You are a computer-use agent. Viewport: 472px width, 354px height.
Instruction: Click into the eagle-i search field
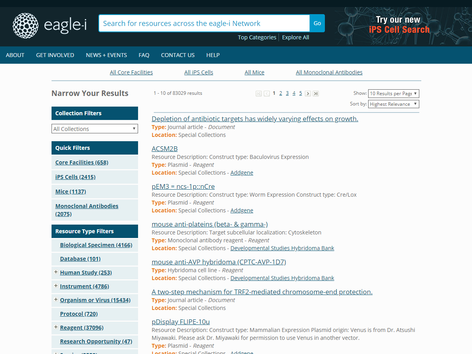(x=204, y=23)
